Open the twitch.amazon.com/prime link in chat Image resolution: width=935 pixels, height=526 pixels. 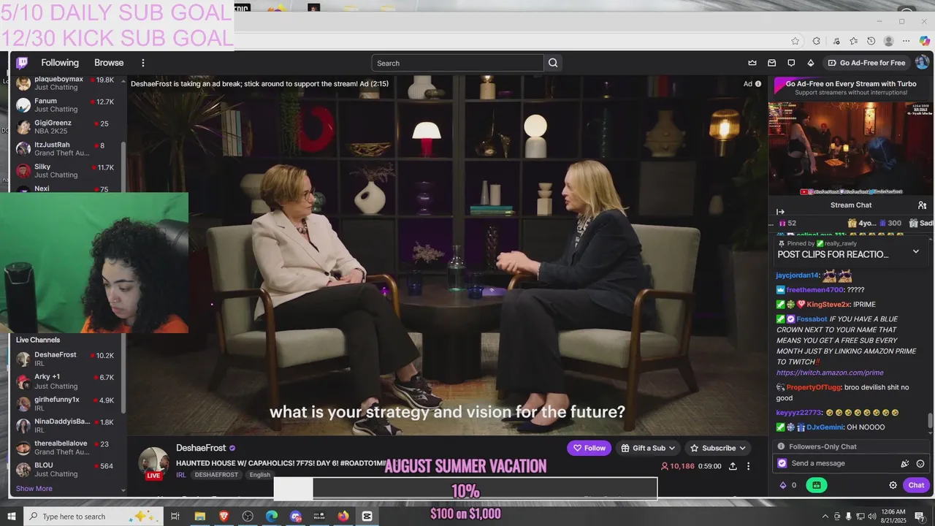pyautogui.click(x=830, y=373)
